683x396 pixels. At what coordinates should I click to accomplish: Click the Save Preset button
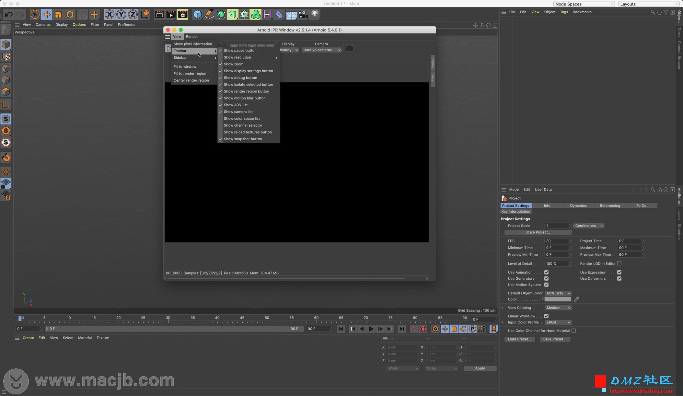click(555, 339)
